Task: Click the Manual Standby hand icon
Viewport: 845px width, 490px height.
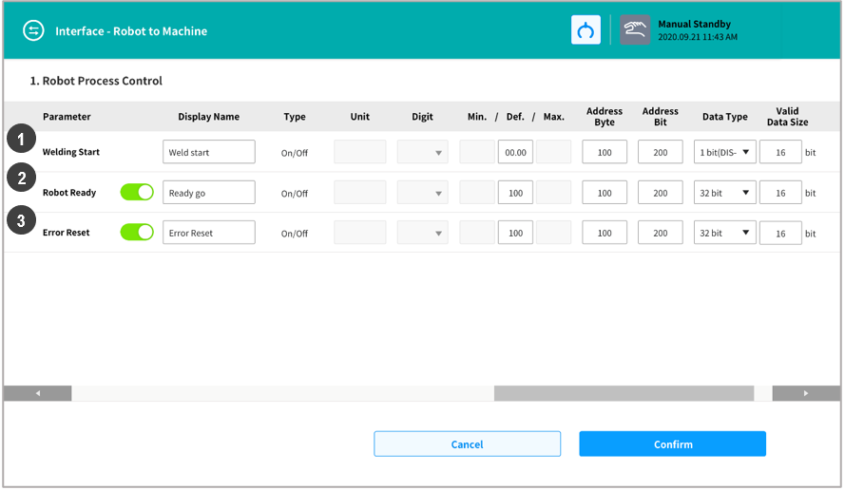Action: coord(635,30)
